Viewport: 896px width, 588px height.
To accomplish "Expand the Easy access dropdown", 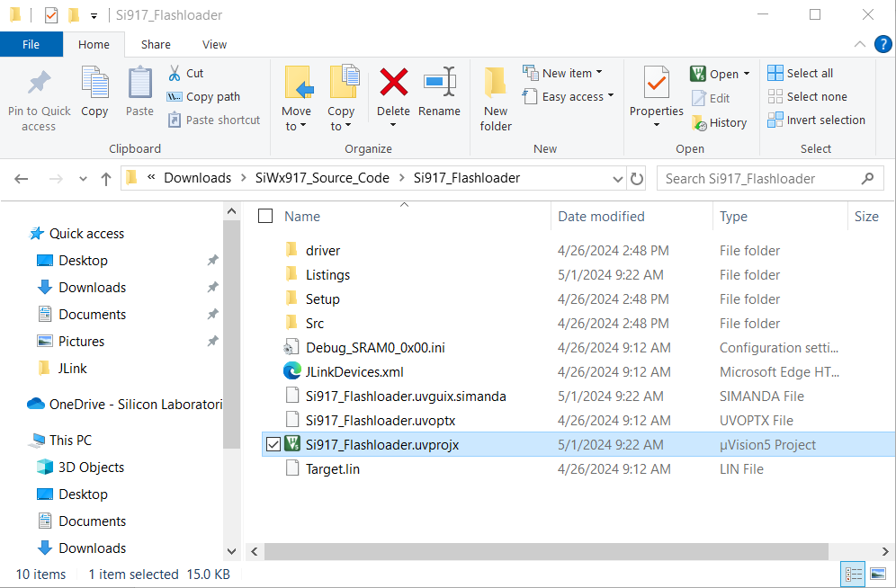I will click(611, 95).
